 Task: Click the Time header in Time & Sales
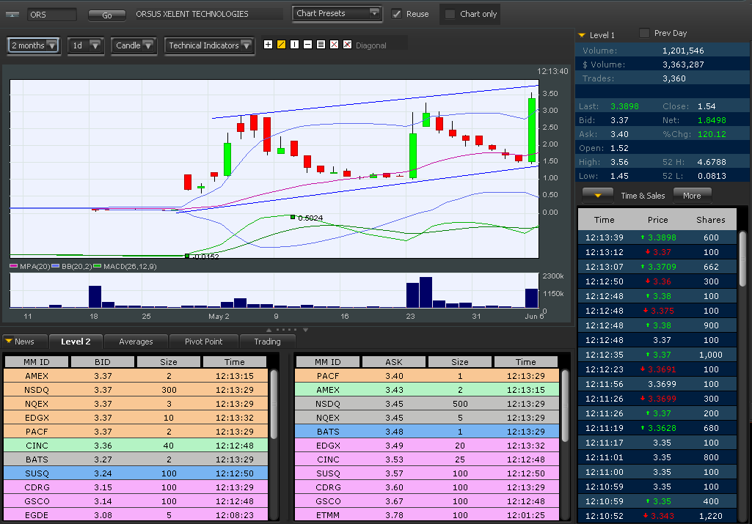click(604, 220)
